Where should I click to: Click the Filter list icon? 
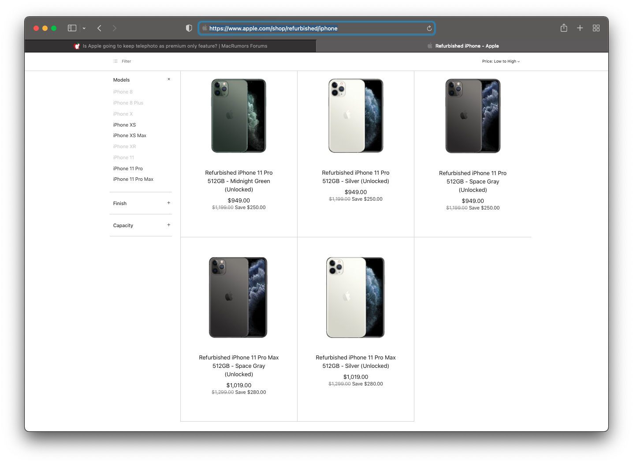click(115, 61)
